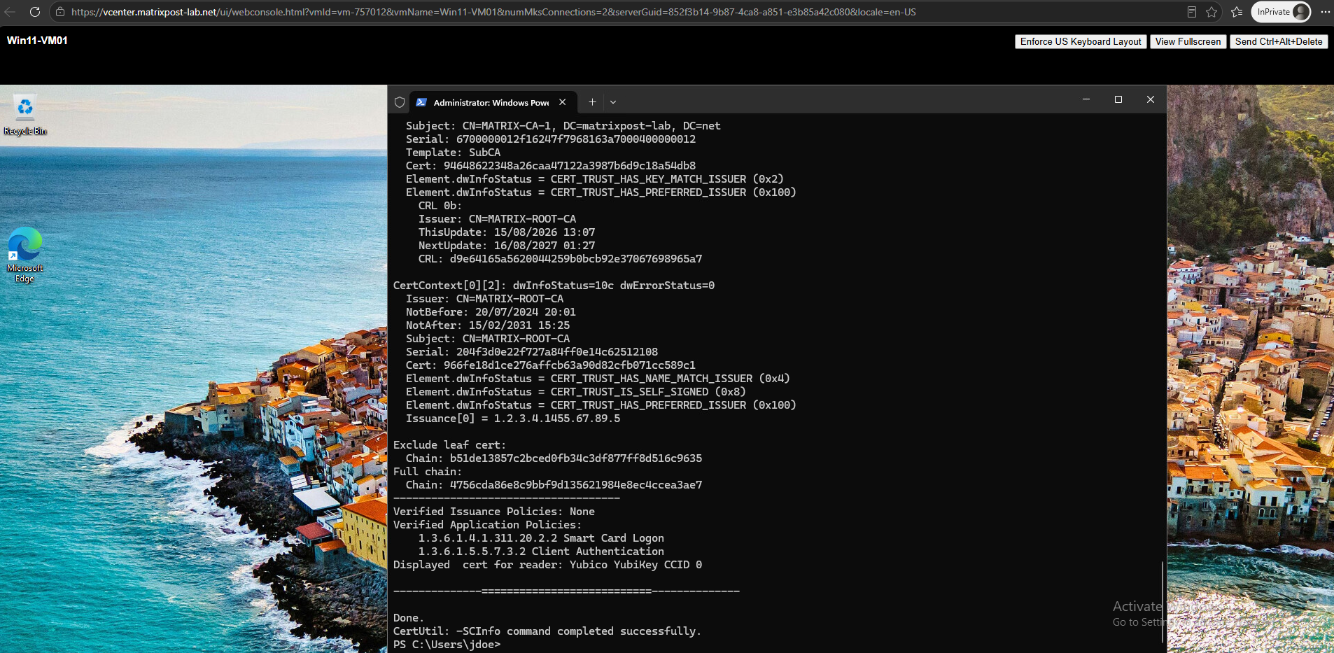Open the InPrivate profile button
1334x653 pixels.
pos(1281,12)
